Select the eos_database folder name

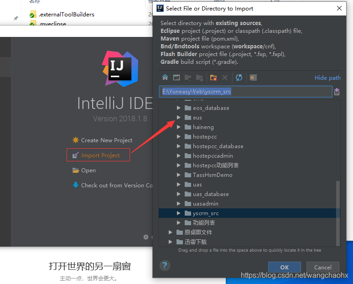pyautogui.click(x=211, y=108)
